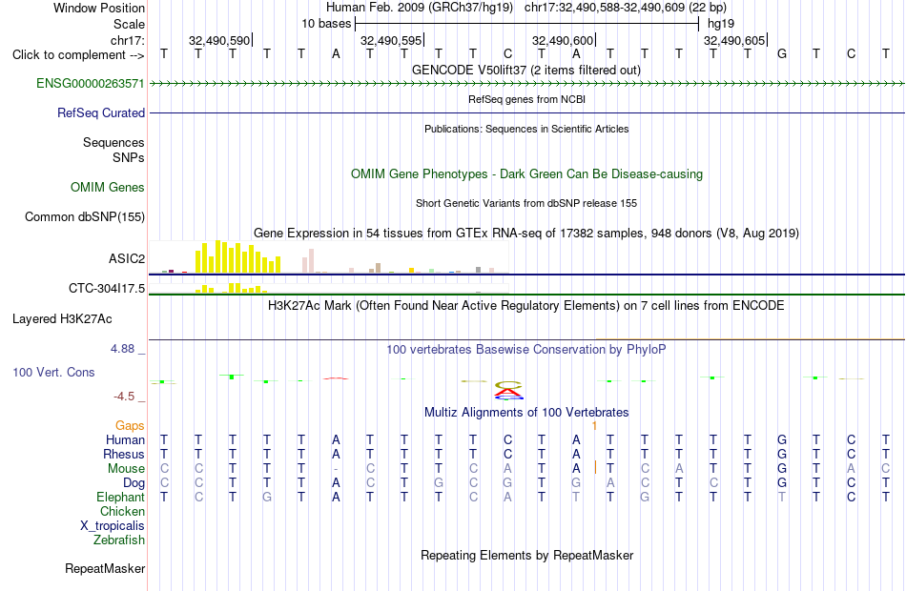The height and width of the screenshot is (591, 906).
Task: Click the 'Click to complement -->' label
Action: point(78,55)
